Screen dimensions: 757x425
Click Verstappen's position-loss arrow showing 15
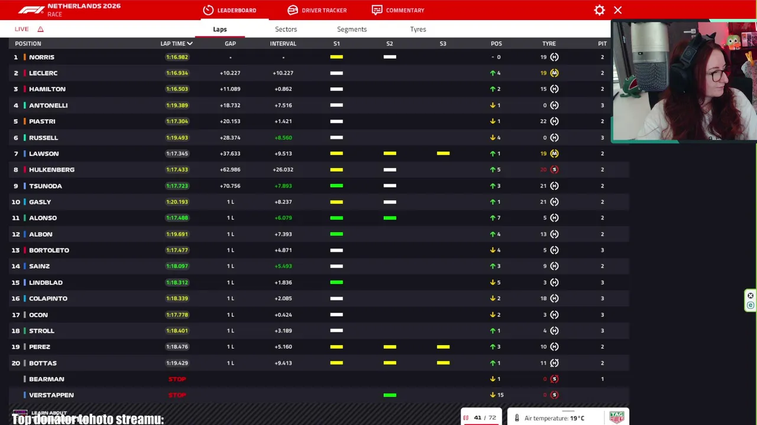click(x=493, y=395)
